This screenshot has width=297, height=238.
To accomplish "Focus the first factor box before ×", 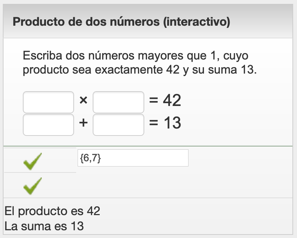I will pos(48,102).
